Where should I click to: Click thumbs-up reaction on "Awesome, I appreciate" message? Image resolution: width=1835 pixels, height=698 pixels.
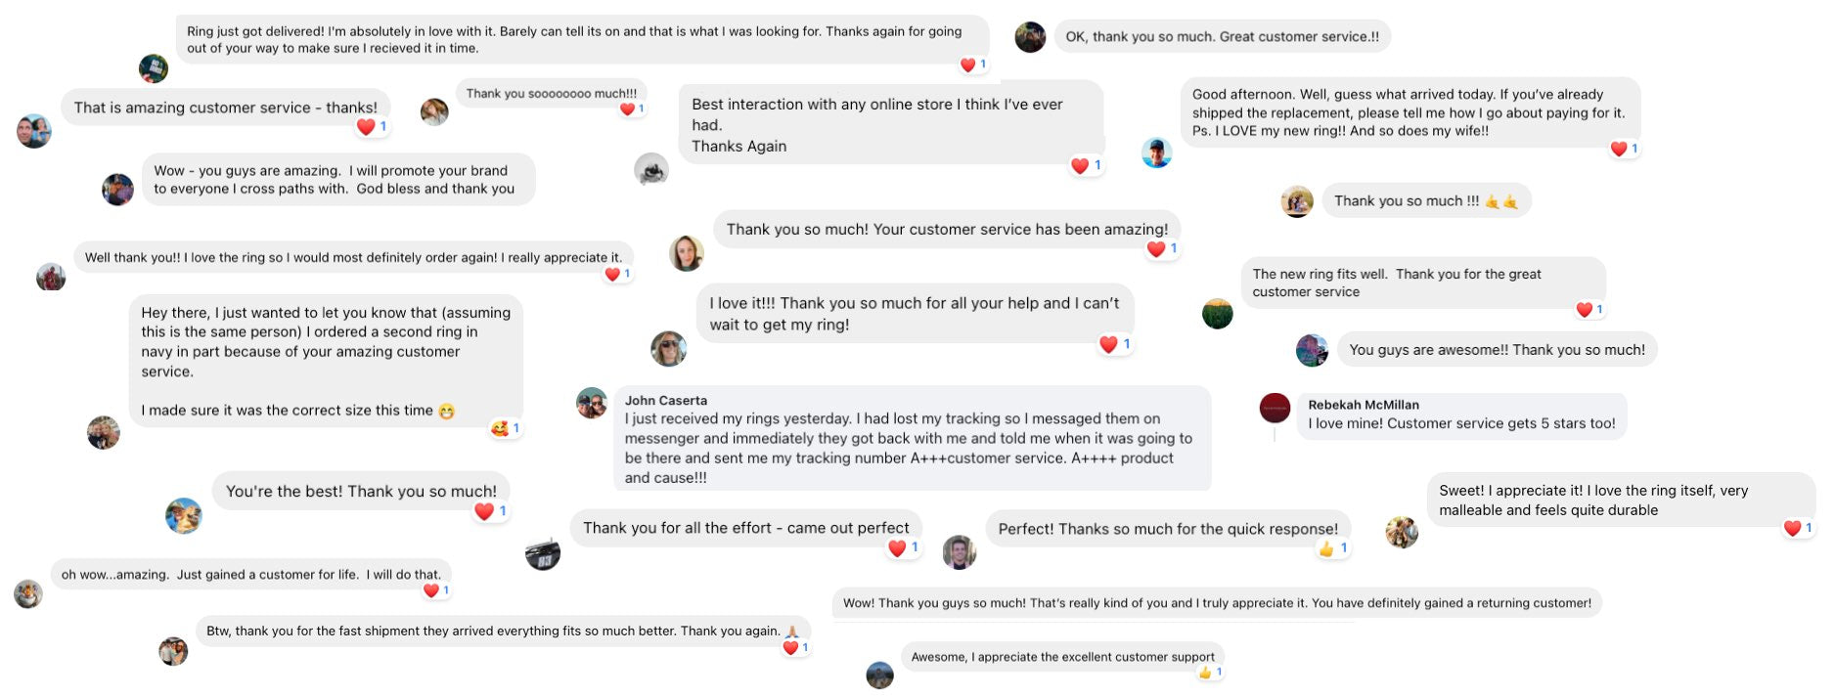(x=1205, y=673)
